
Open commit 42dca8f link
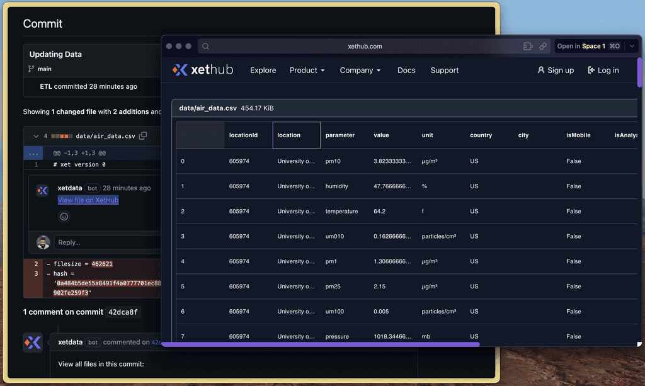(124, 312)
